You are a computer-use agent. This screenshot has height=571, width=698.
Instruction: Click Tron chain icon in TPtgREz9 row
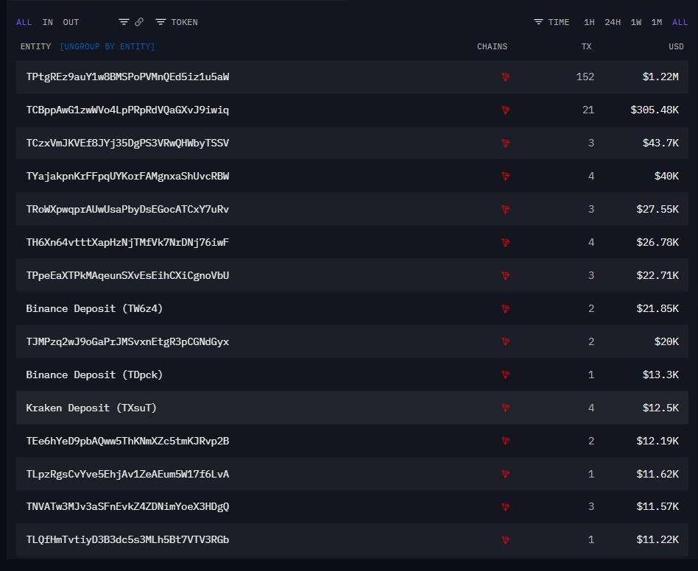pyautogui.click(x=505, y=77)
